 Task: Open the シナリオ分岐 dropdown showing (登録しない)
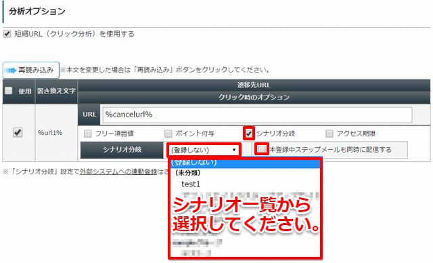[204, 150]
